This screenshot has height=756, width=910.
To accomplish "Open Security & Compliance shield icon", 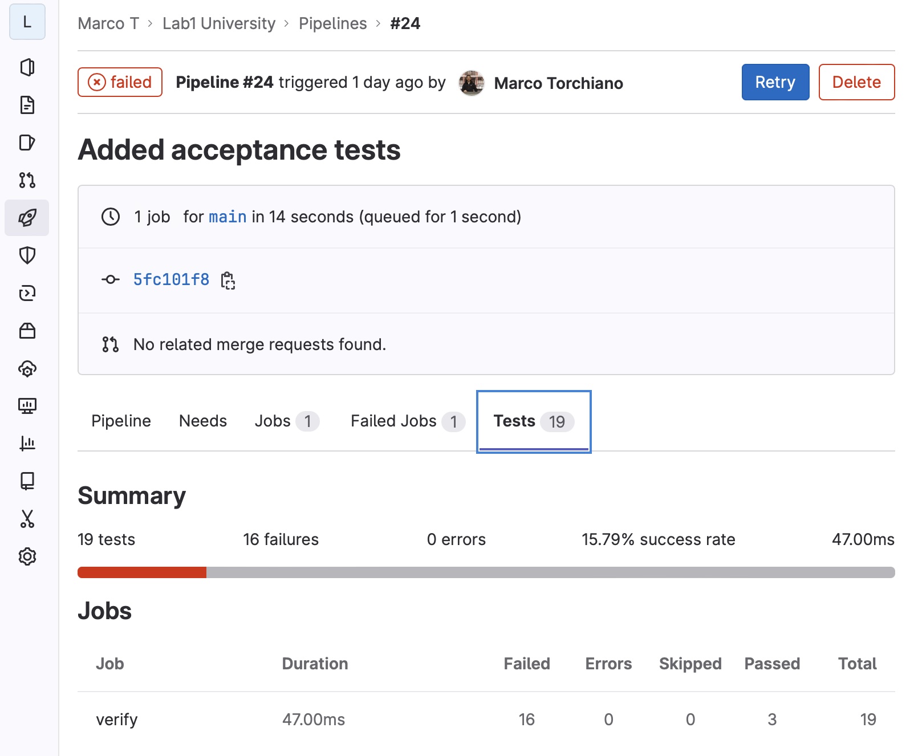I will 27,255.
